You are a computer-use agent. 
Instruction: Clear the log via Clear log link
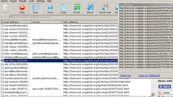[x=125, y=75]
